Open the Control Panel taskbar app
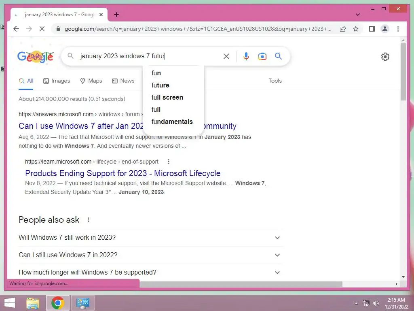The height and width of the screenshot is (311, 414). [x=83, y=303]
